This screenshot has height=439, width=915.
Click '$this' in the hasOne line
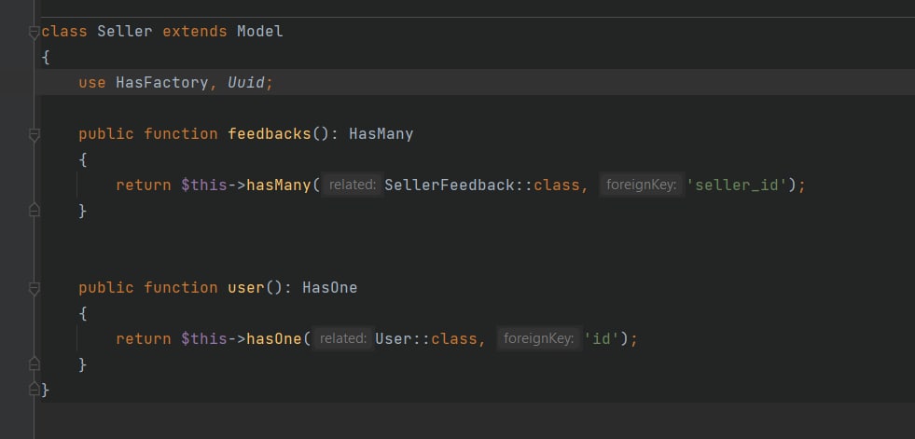(203, 338)
